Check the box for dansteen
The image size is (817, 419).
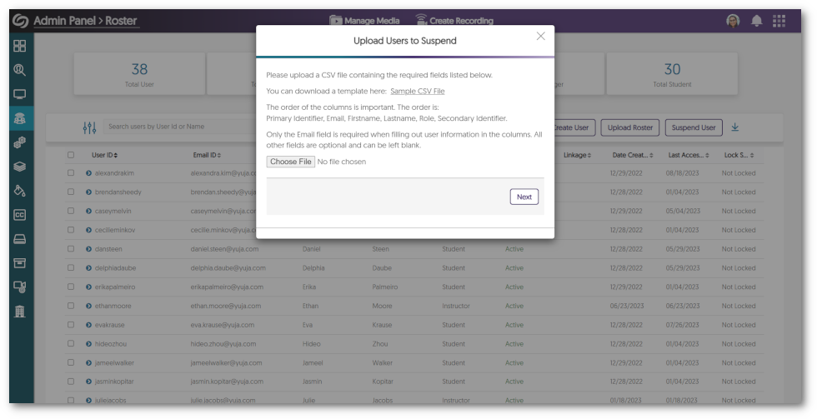pos(71,249)
